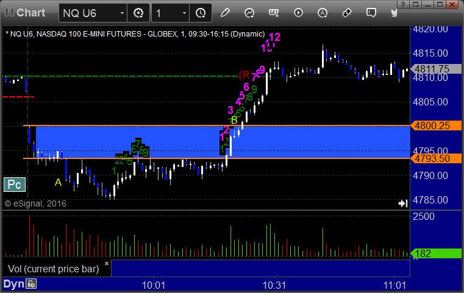Viewport: 464px width, 293px height.
Task: Open the time template clock menu
Action: 201,13
